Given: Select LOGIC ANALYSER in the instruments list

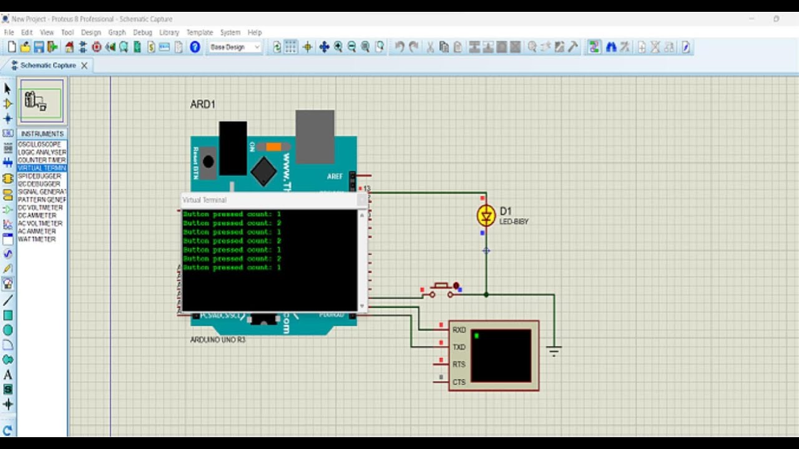Looking at the screenshot, I should [41, 152].
